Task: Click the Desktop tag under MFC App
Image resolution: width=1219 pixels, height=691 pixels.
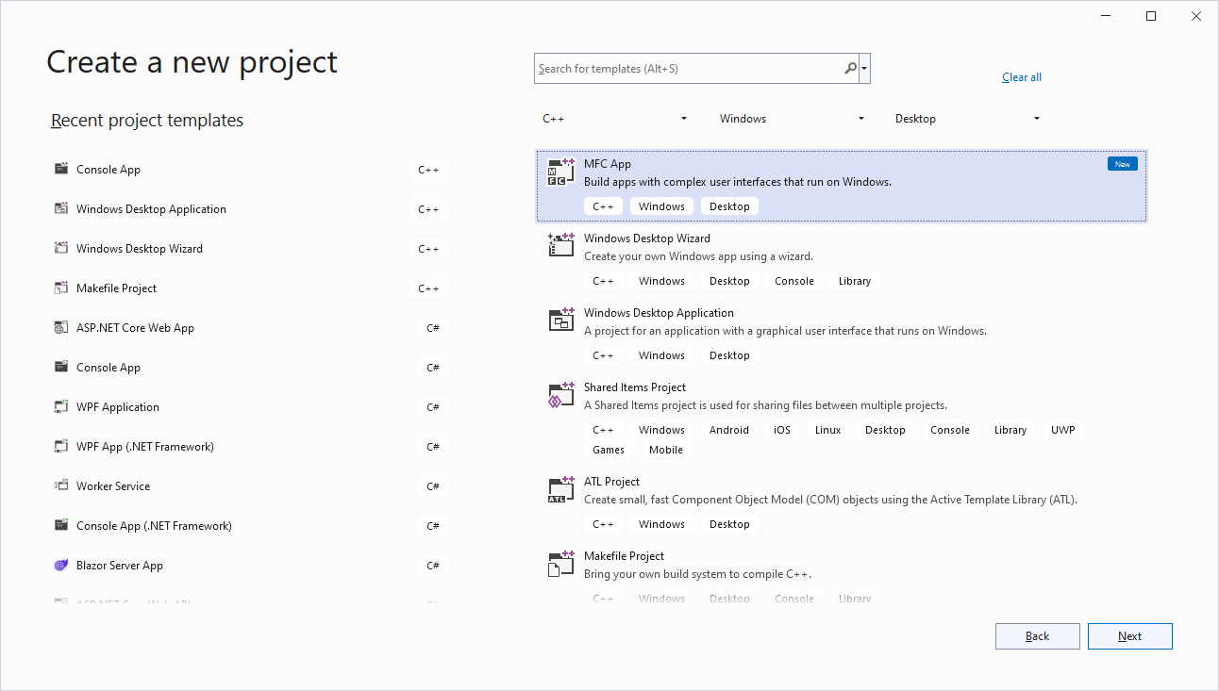Action: point(730,206)
